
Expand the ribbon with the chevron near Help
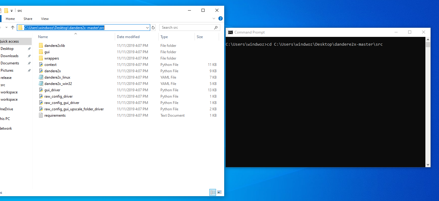[x=214, y=18]
